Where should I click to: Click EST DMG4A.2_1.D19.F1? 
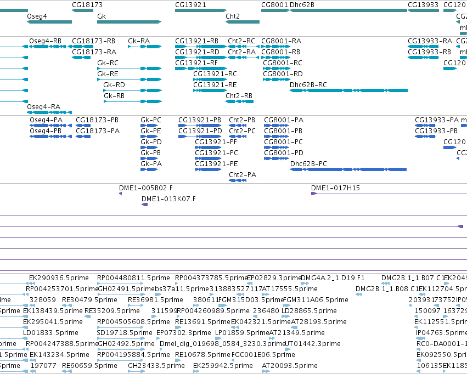click(x=333, y=278)
